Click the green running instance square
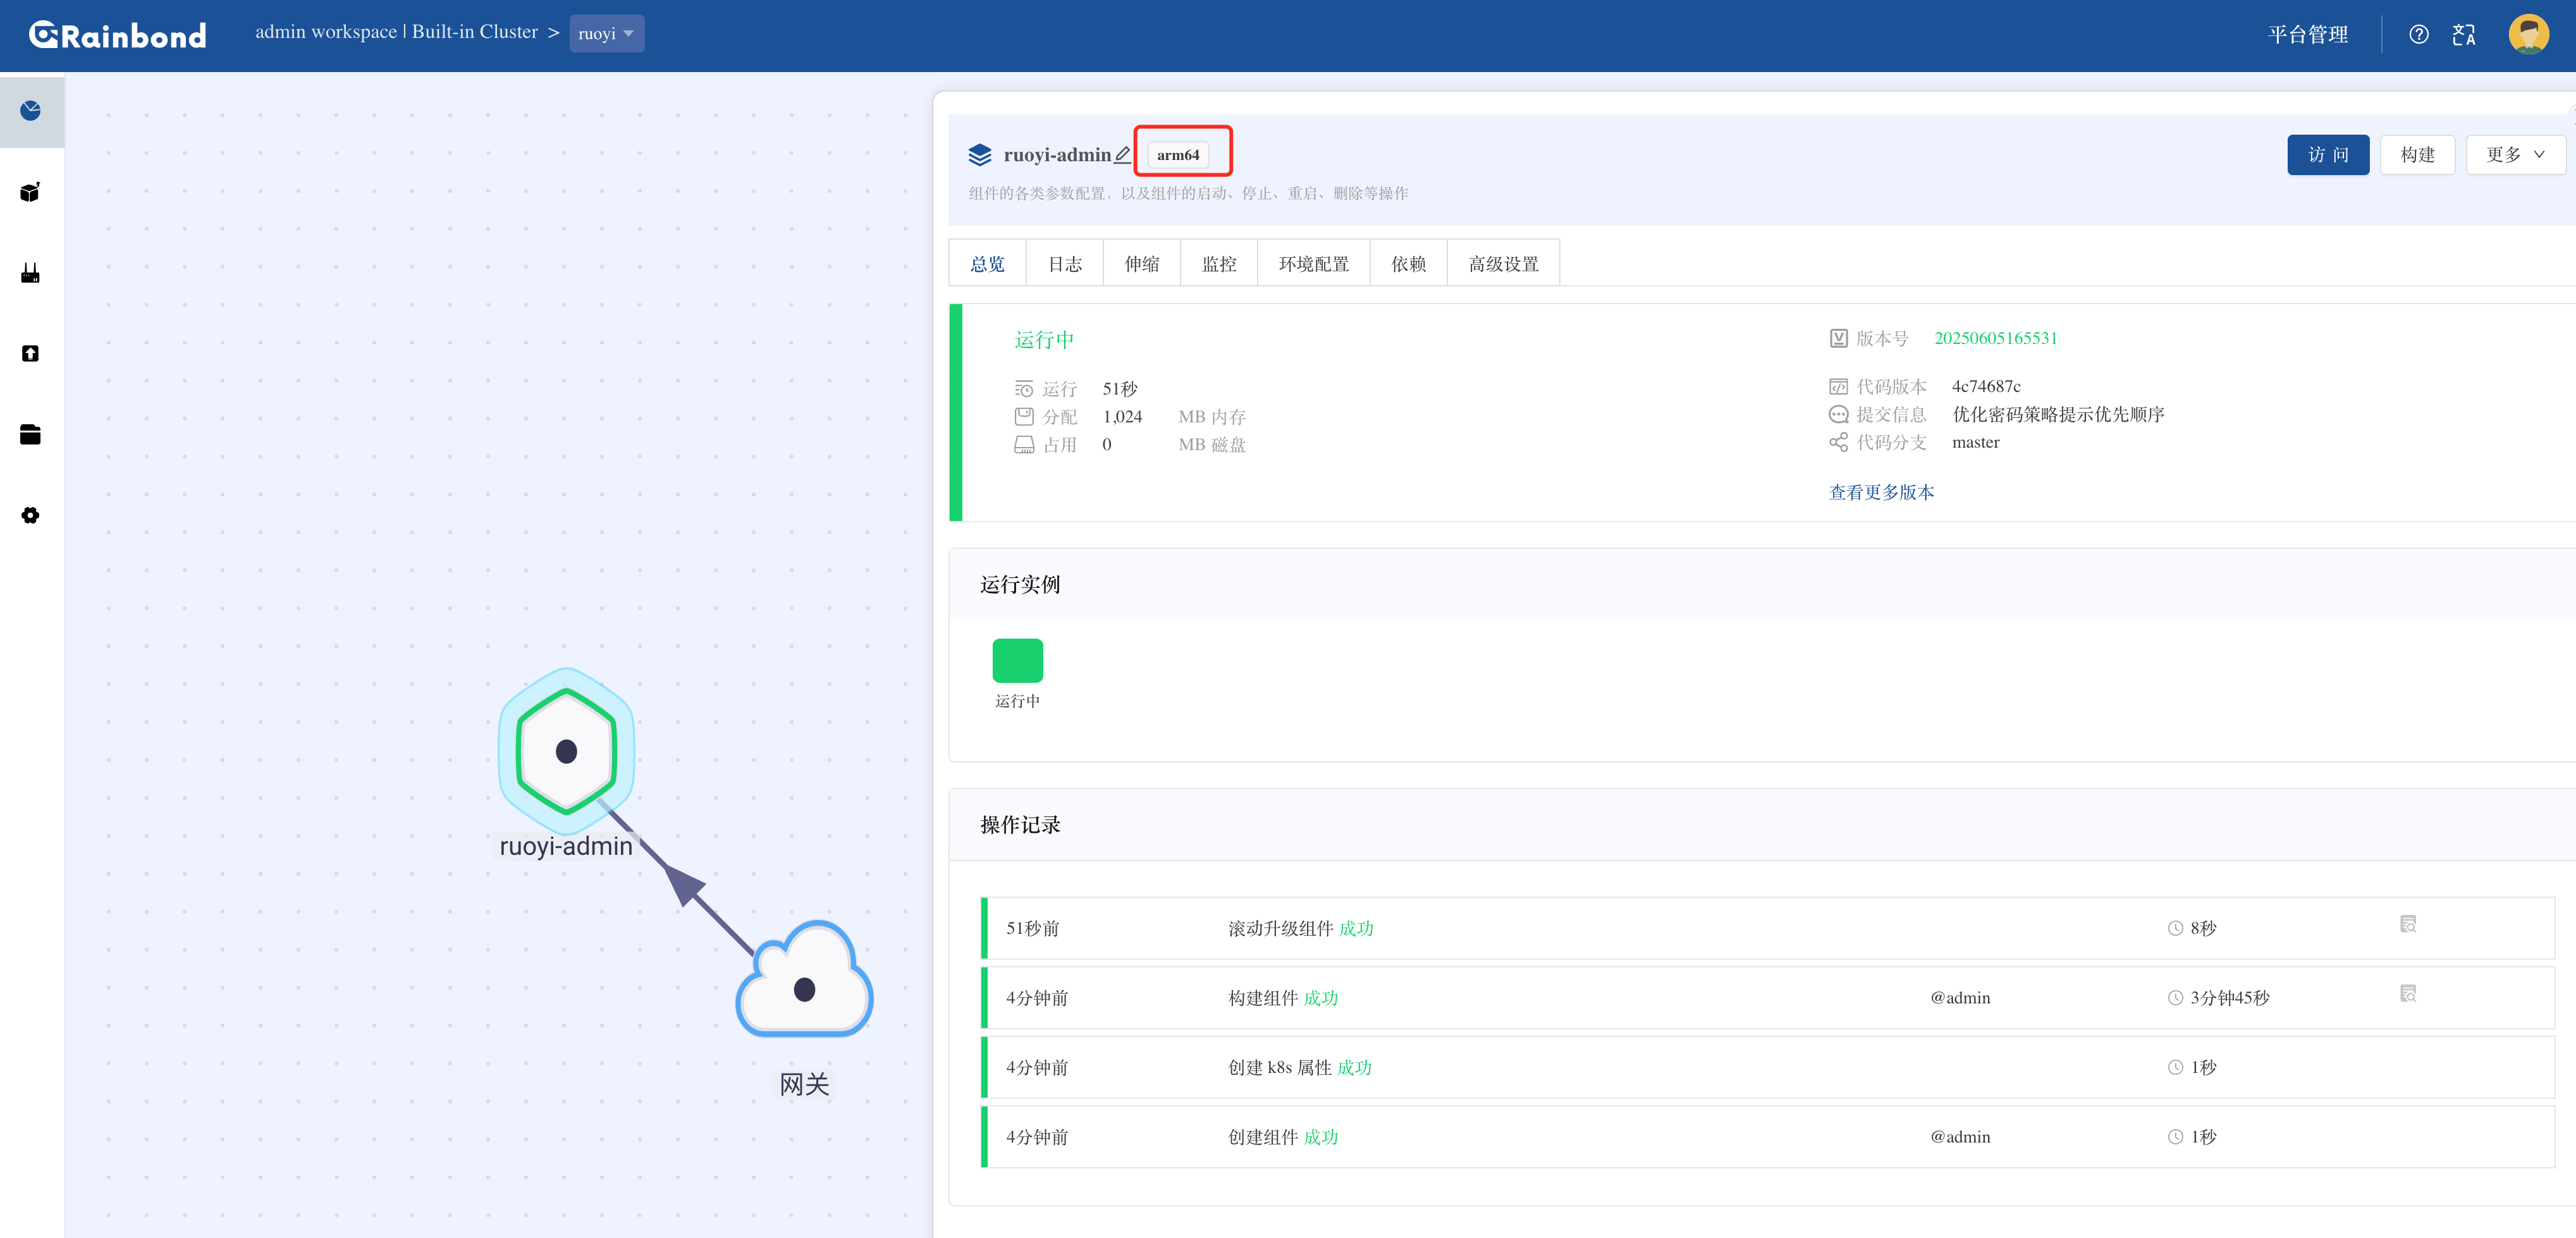The height and width of the screenshot is (1238, 2576). pos(1017,661)
